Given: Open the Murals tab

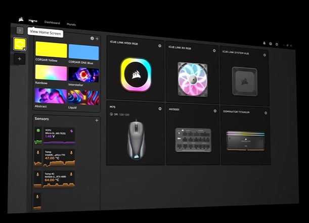Looking at the screenshot, I should (71, 24).
